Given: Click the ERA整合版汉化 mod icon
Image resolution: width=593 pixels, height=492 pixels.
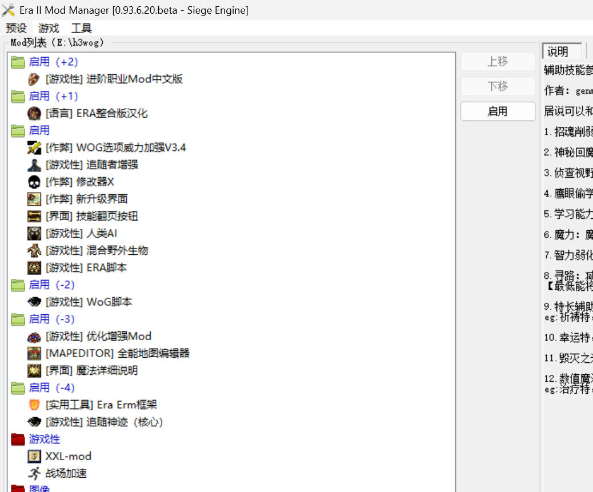Looking at the screenshot, I should (34, 113).
